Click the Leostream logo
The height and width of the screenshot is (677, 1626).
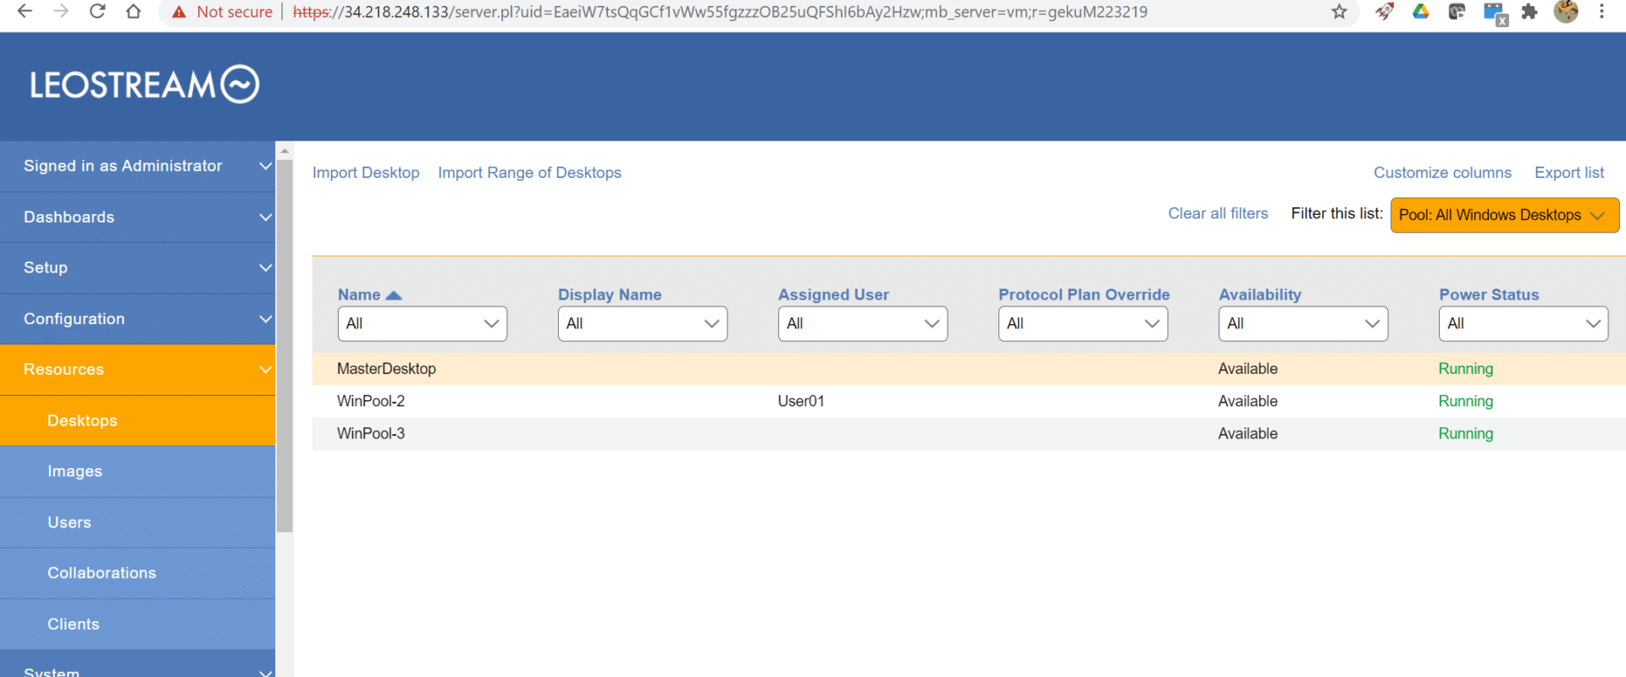coord(145,85)
